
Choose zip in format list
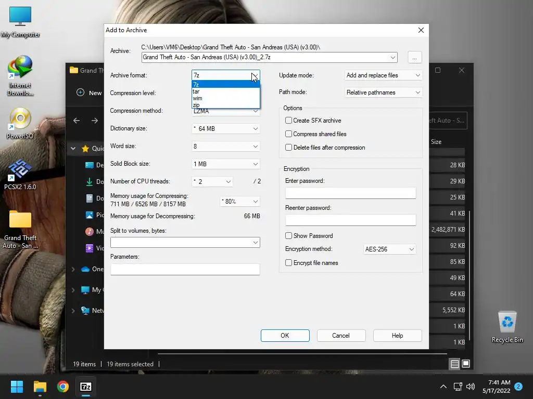[x=226, y=105]
